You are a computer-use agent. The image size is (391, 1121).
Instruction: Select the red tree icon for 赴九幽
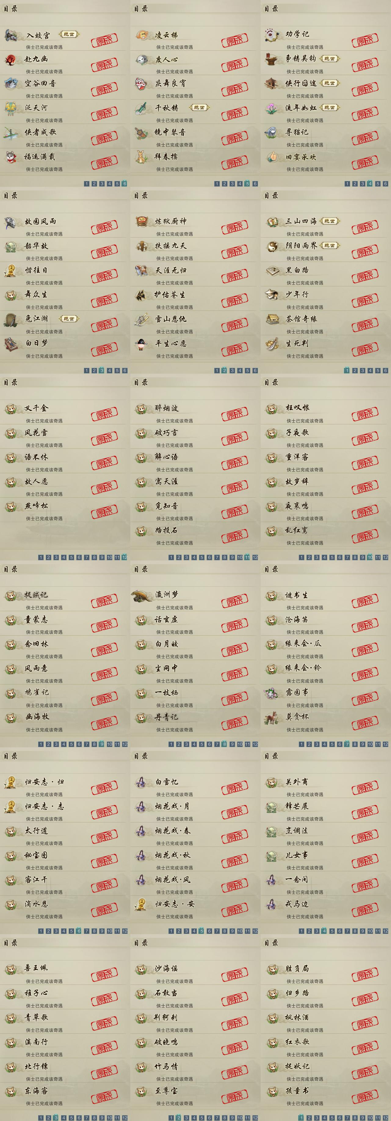click(x=11, y=60)
